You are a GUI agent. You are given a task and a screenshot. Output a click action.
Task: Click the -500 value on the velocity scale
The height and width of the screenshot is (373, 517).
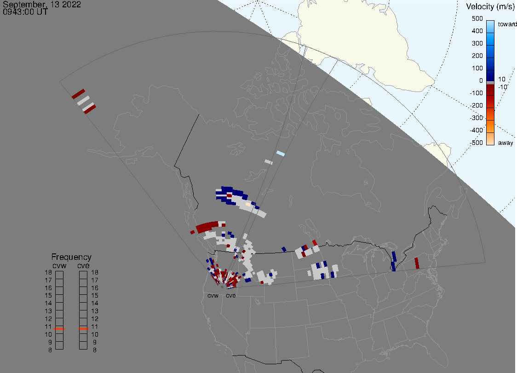pyautogui.click(x=476, y=143)
